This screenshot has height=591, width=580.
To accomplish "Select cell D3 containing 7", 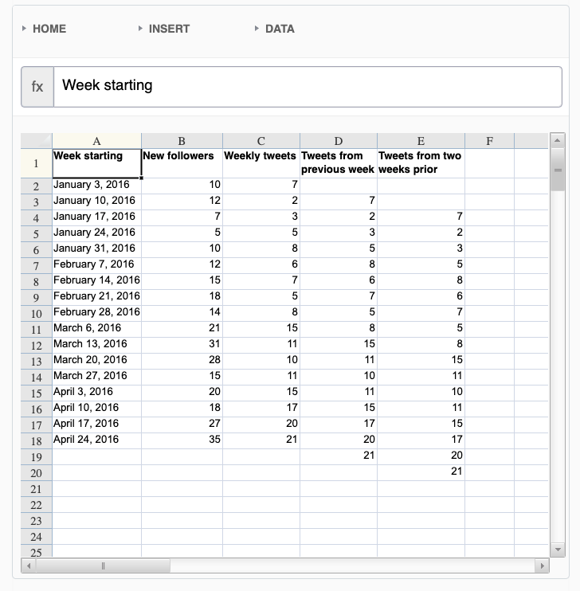I will click(339, 202).
